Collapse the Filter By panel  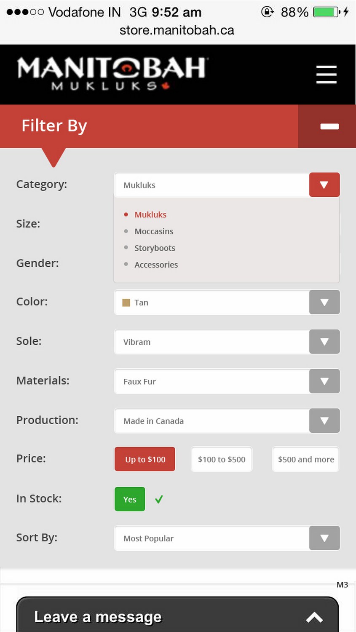329,126
